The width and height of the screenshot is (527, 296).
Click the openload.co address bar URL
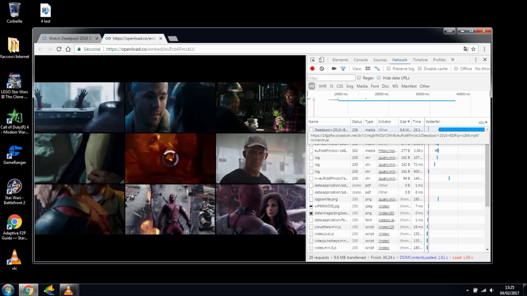(150, 49)
